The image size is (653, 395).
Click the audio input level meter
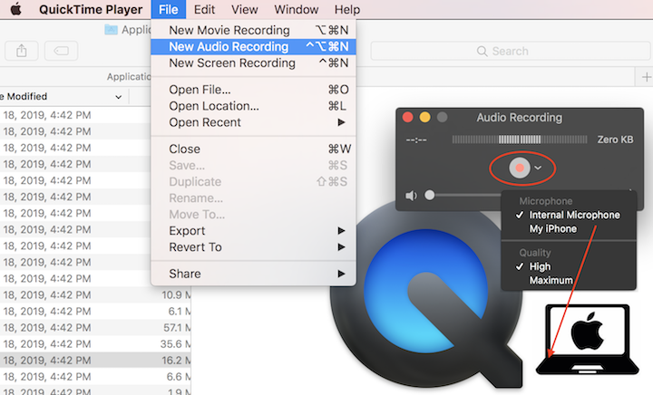[520, 140]
